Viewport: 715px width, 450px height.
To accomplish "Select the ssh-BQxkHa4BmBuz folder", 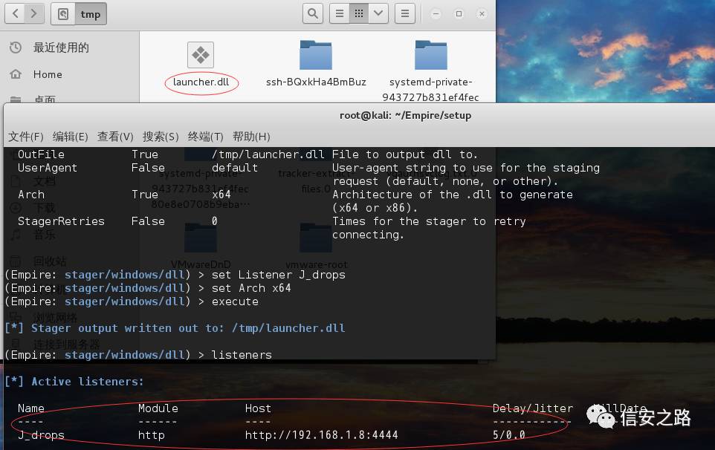I will (x=316, y=55).
